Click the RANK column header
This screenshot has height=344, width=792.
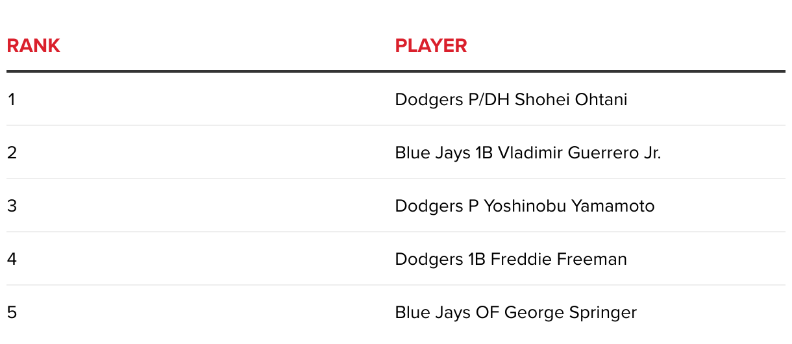click(x=33, y=45)
